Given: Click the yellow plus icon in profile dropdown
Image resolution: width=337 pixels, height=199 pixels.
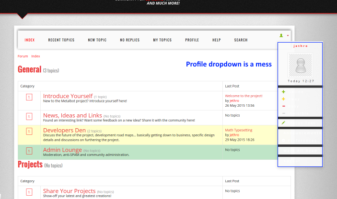Looking at the screenshot, I should pos(284,99).
